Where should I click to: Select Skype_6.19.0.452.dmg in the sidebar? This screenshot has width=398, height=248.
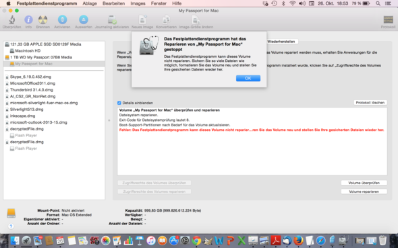[x=54, y=77]
